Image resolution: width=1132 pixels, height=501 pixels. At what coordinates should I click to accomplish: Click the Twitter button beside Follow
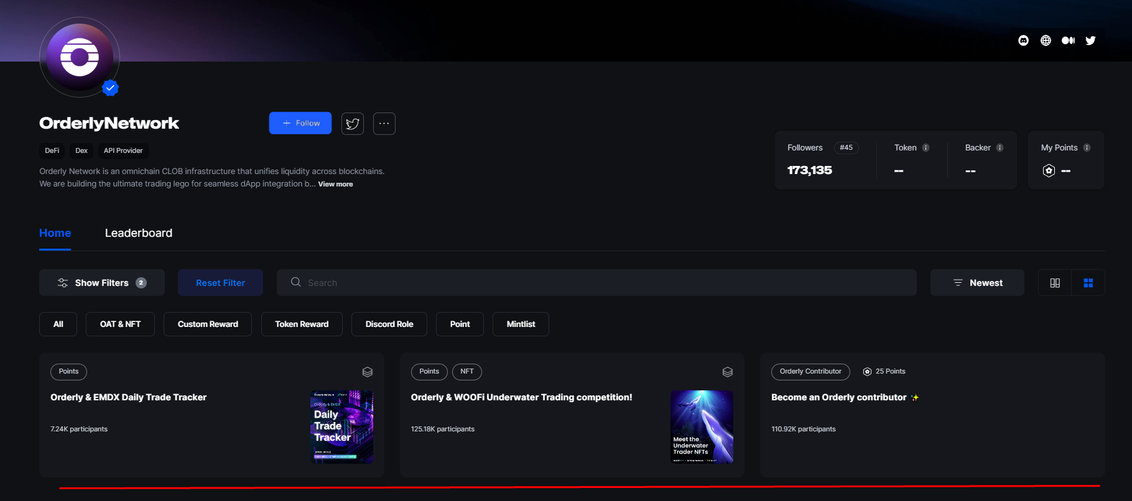(353, 123)
